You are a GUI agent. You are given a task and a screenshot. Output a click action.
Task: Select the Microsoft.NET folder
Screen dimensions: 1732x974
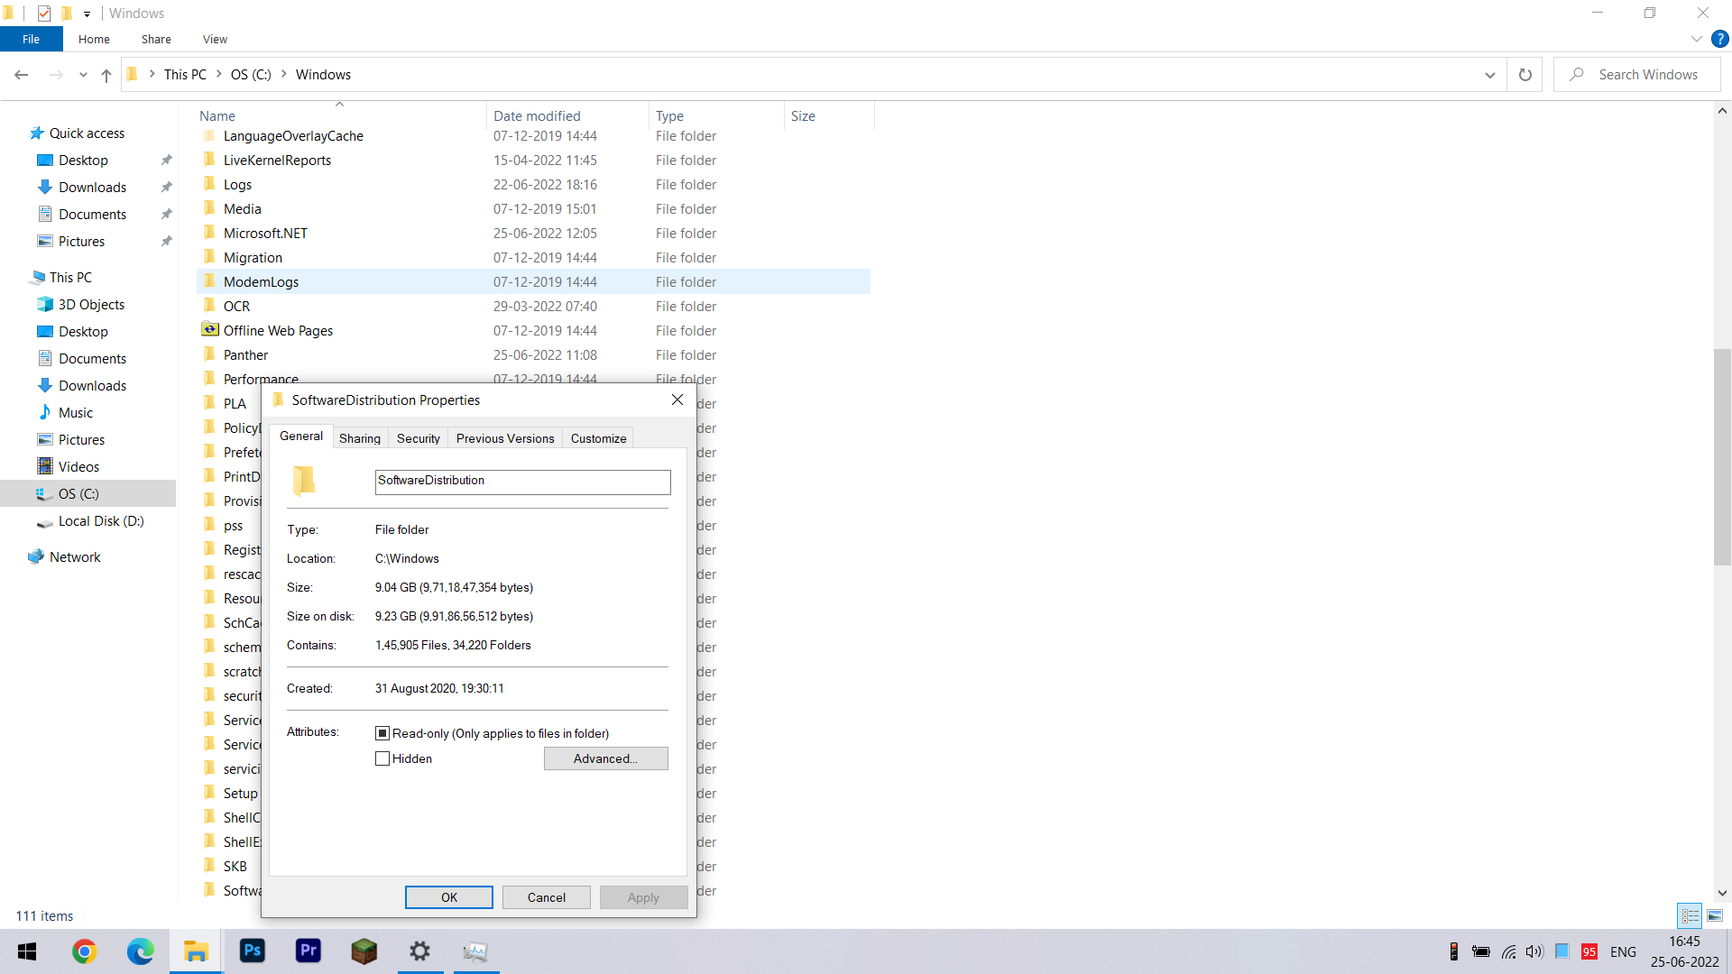pos(533,234)
